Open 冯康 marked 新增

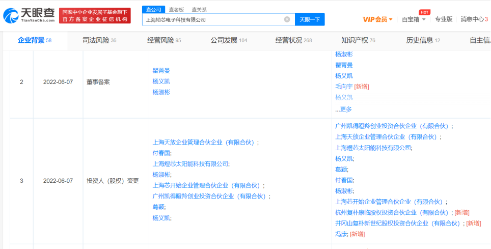[x=341, y=234]
